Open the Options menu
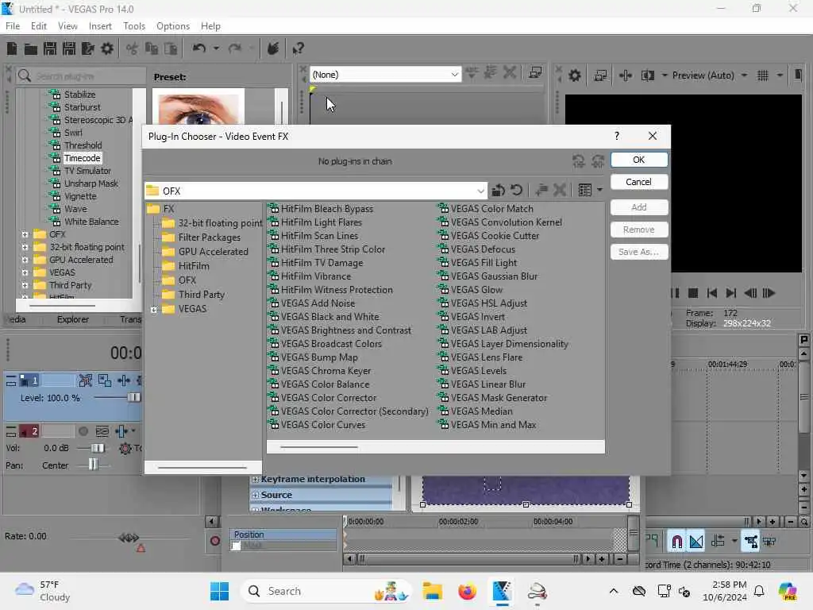 pyautogui.click(x=173, y=26)
